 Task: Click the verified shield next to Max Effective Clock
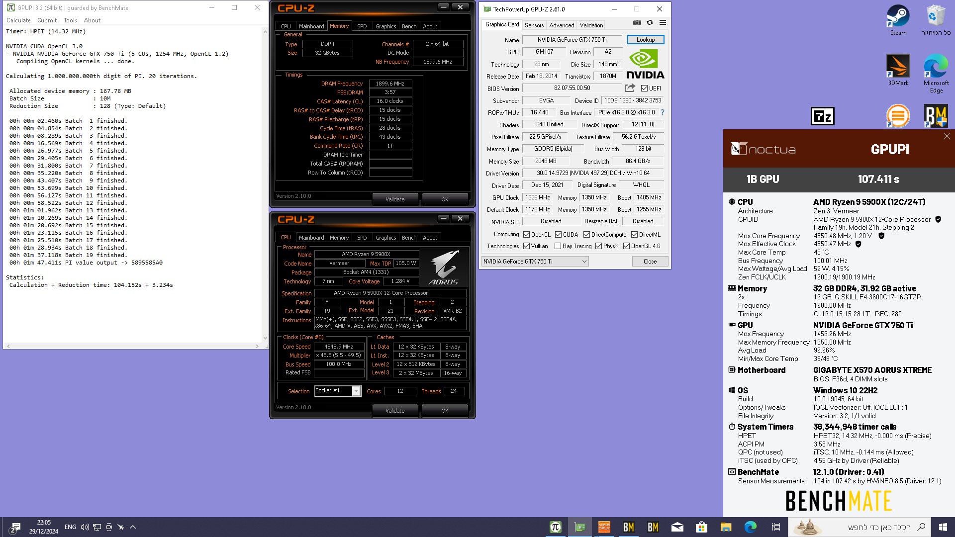coord(858,244)
